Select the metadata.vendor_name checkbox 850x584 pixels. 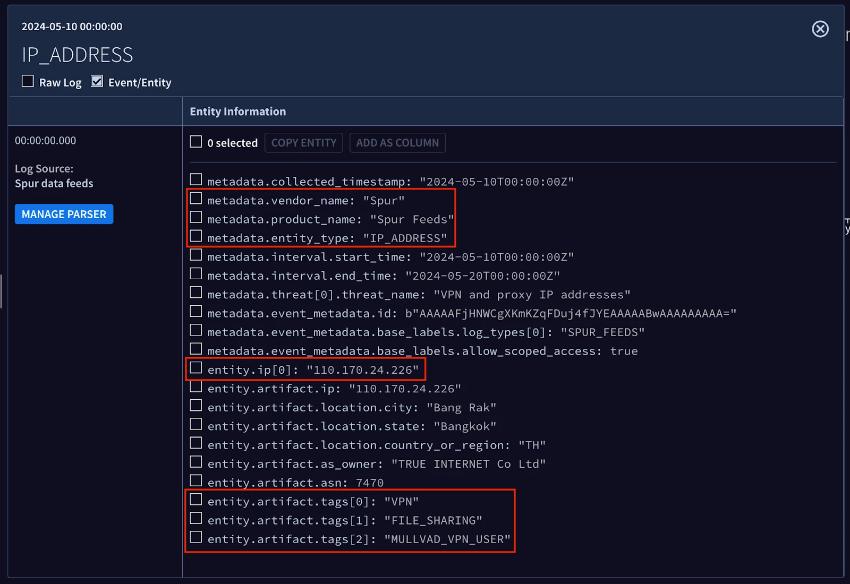point(196,199)
